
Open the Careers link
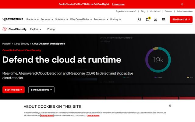coord(168,11)
